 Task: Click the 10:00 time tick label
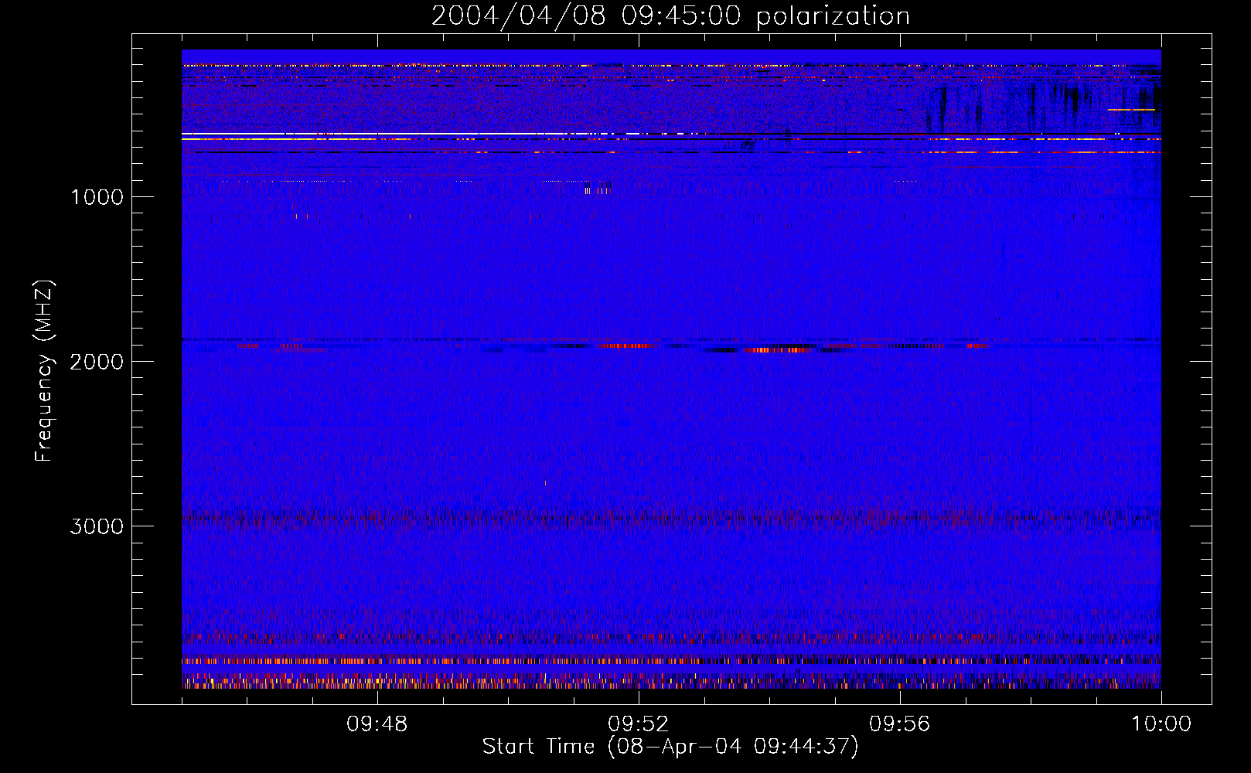1161,724
